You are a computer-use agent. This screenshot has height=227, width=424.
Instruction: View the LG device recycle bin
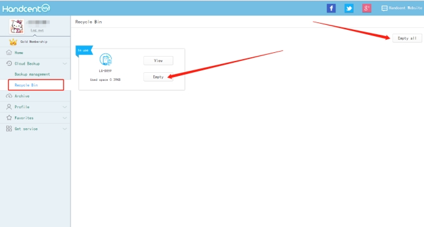click(x=158, y=61)
